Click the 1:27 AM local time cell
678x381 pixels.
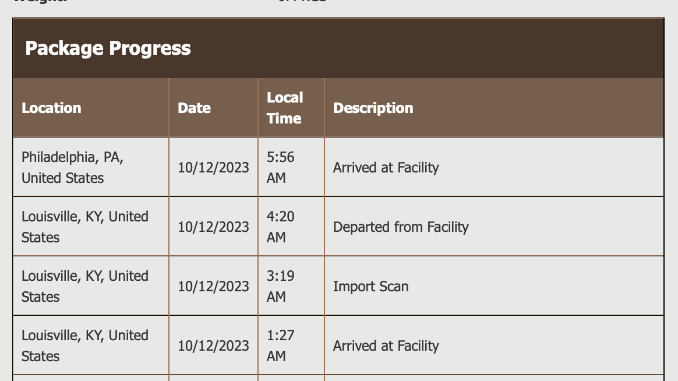pyautogui.click(x=281, y=345)
